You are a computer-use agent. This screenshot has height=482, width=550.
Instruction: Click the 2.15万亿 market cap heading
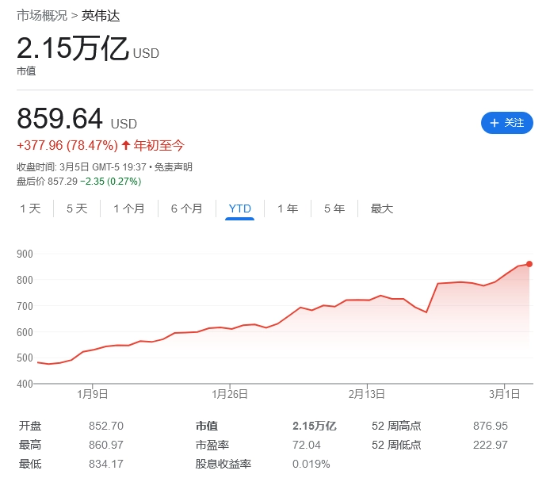coord(73,49)
